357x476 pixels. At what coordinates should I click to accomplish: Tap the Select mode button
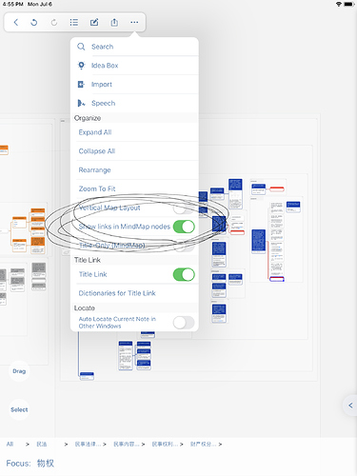[x=19, y=409]
